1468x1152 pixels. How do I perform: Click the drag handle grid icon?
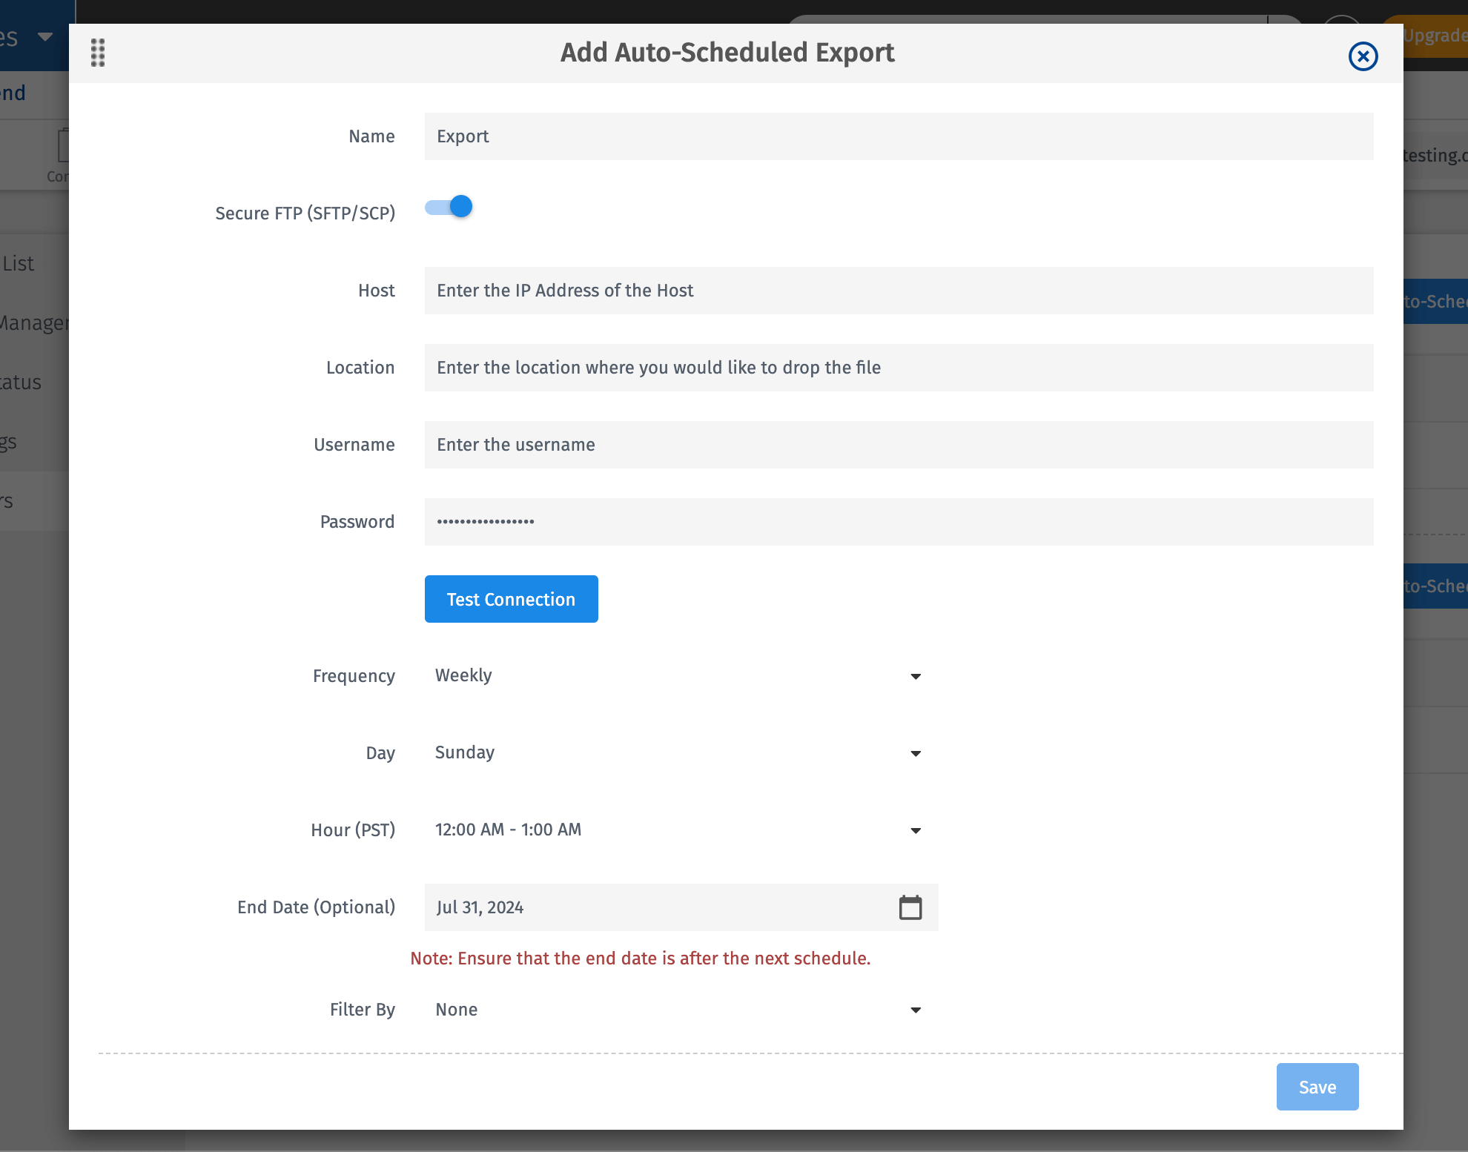(x=98, y=53)
